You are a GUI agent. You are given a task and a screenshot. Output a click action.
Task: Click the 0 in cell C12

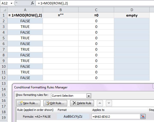click(96, 78)
